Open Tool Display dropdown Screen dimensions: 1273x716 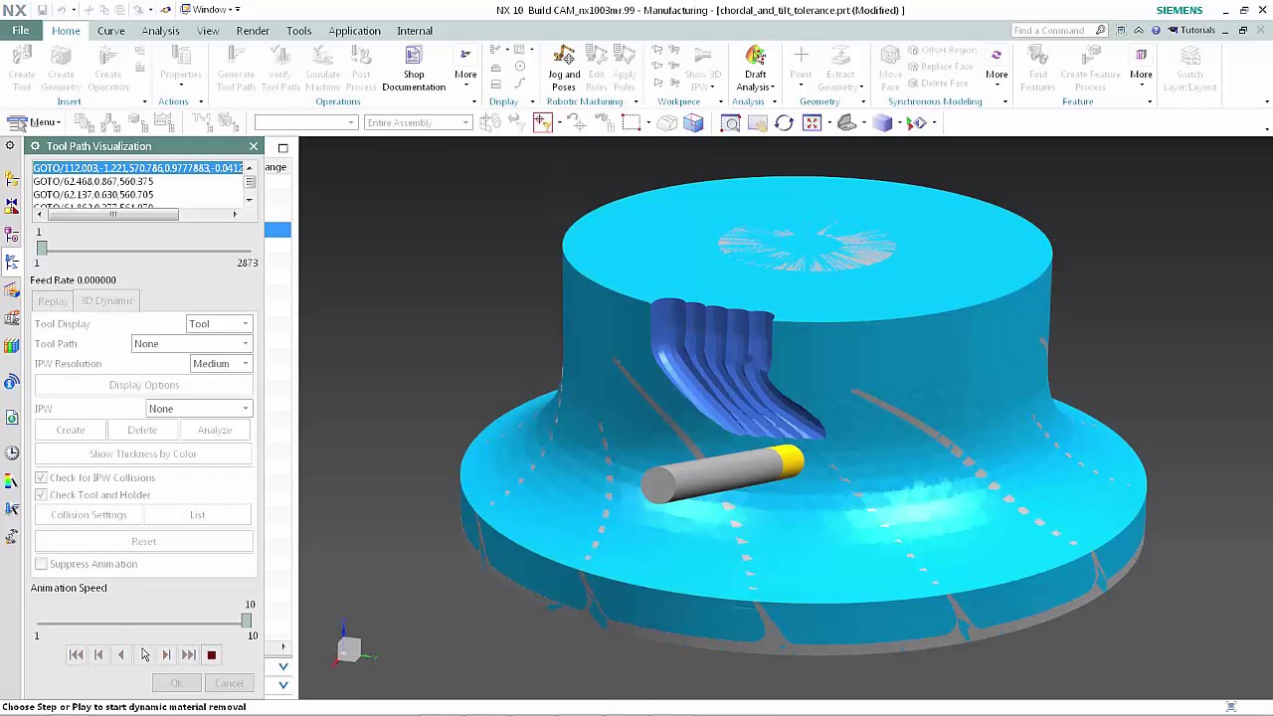[219, 324]
